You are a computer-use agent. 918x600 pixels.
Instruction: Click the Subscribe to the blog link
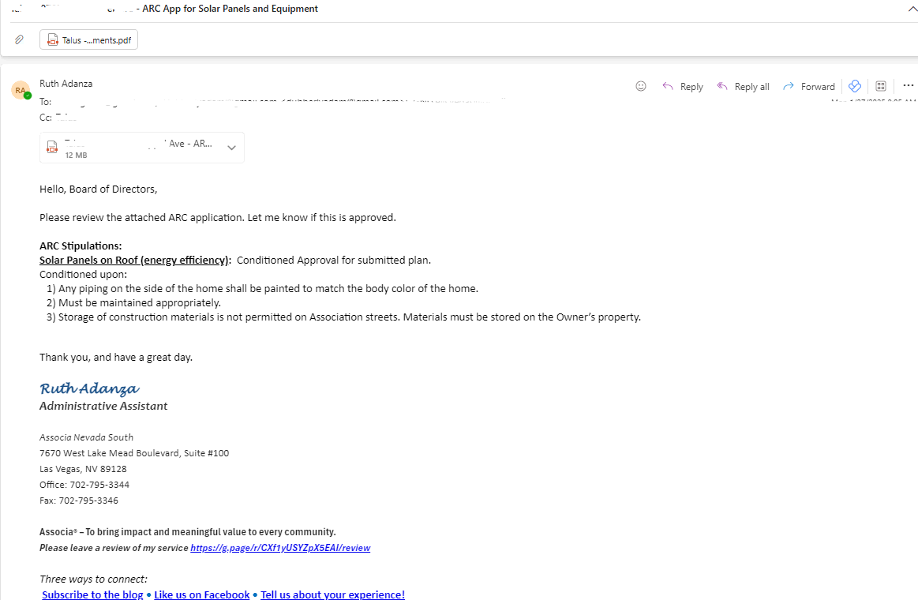coord(92,594)
